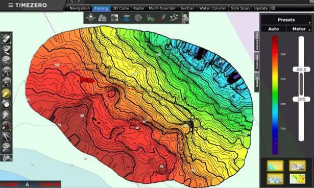Open the TIMEZERO hamburger menu
The height and width of the screenshot is (188, 314).
11,5
